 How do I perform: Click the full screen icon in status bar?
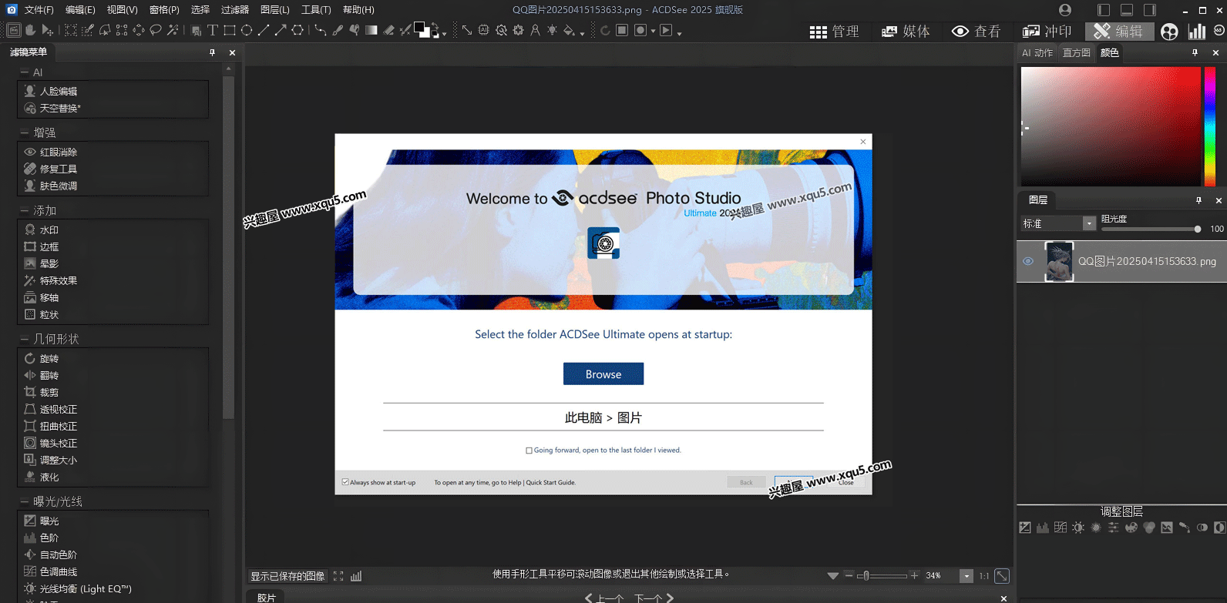point(338,576)
